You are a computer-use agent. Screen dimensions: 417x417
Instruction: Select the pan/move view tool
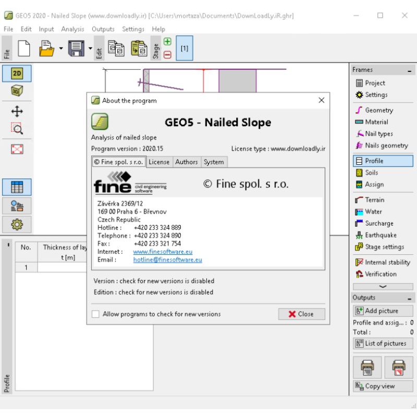click(17, 112)
